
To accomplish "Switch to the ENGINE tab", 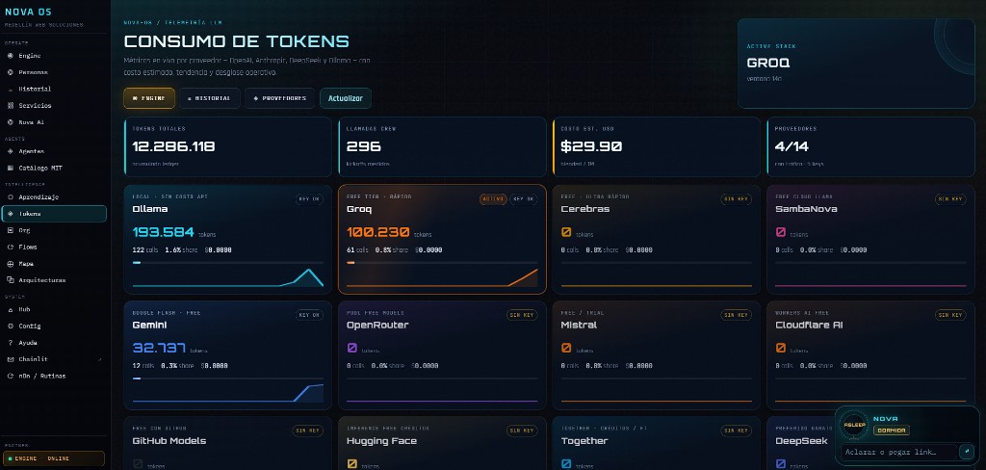I will click(x=149, y=98).
